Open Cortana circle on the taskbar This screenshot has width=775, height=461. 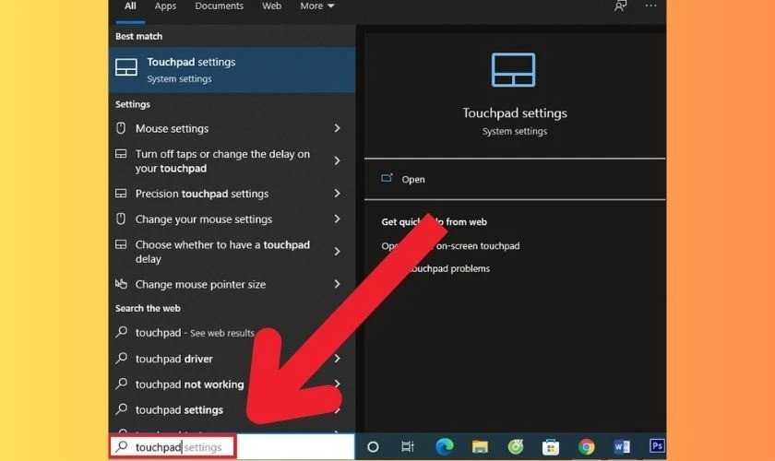pyautogui.click(x=373, y=447)
